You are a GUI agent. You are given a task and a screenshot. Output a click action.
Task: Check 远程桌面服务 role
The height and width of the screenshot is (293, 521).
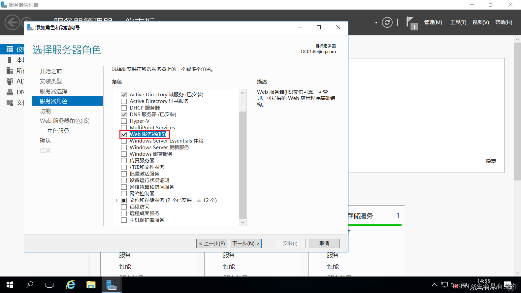click(x=124, y=213)
